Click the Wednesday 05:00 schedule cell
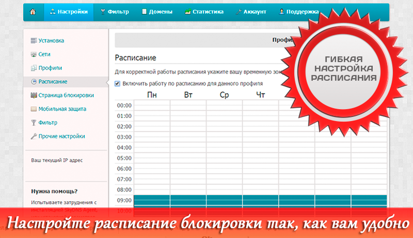Image resolution: width=413 pixels, height=238 pixels. coord(224,158)
